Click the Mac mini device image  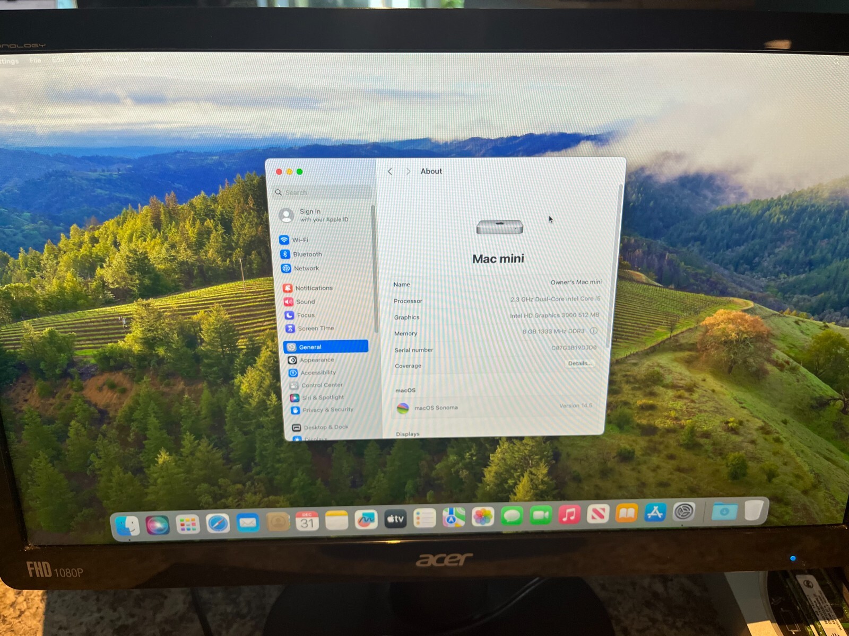tap(500, 227)
